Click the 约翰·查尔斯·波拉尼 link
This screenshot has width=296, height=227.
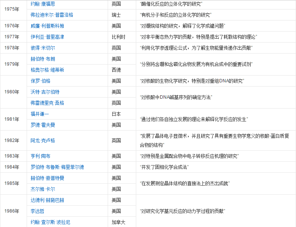[50, 222]
